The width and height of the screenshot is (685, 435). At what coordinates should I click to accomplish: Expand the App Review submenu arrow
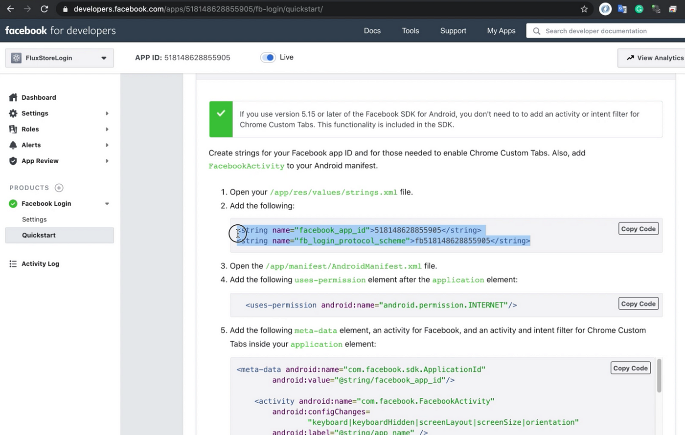(x=107, y=161)
